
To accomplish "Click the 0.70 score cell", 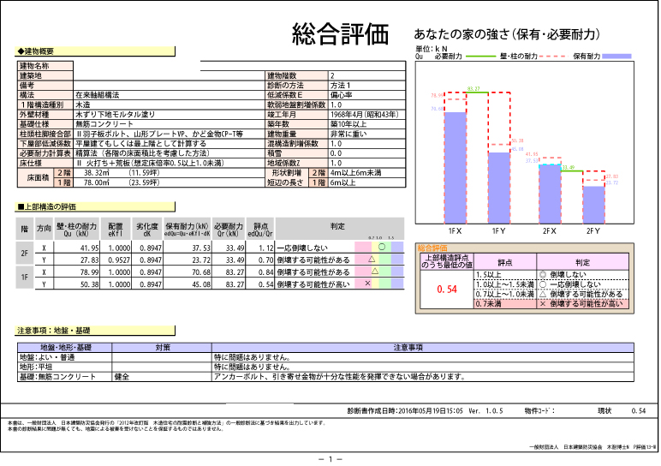I will pyautogui.click(x=265, y=260).
